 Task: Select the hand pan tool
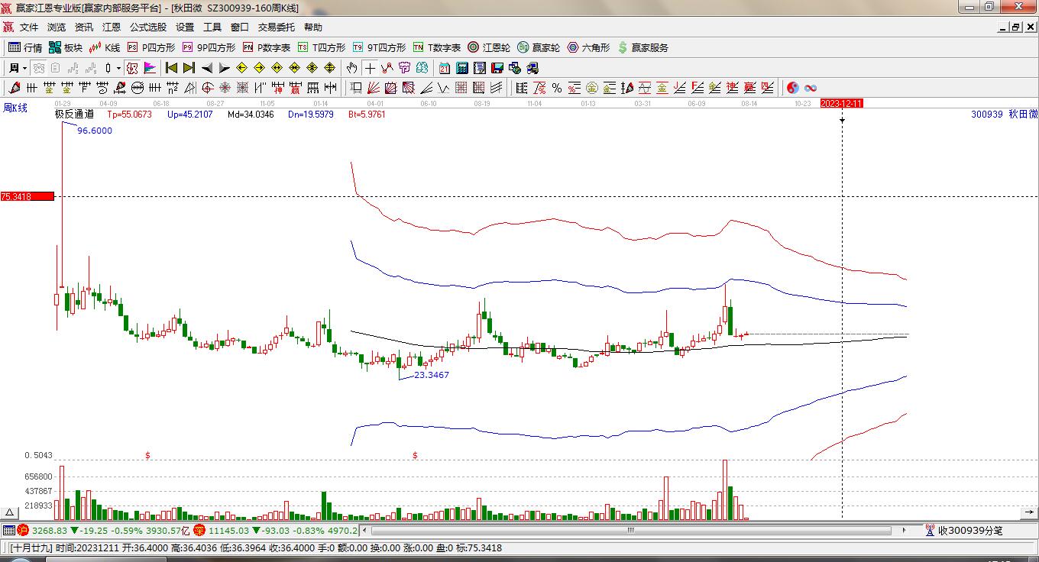click(x=351, y=68)
